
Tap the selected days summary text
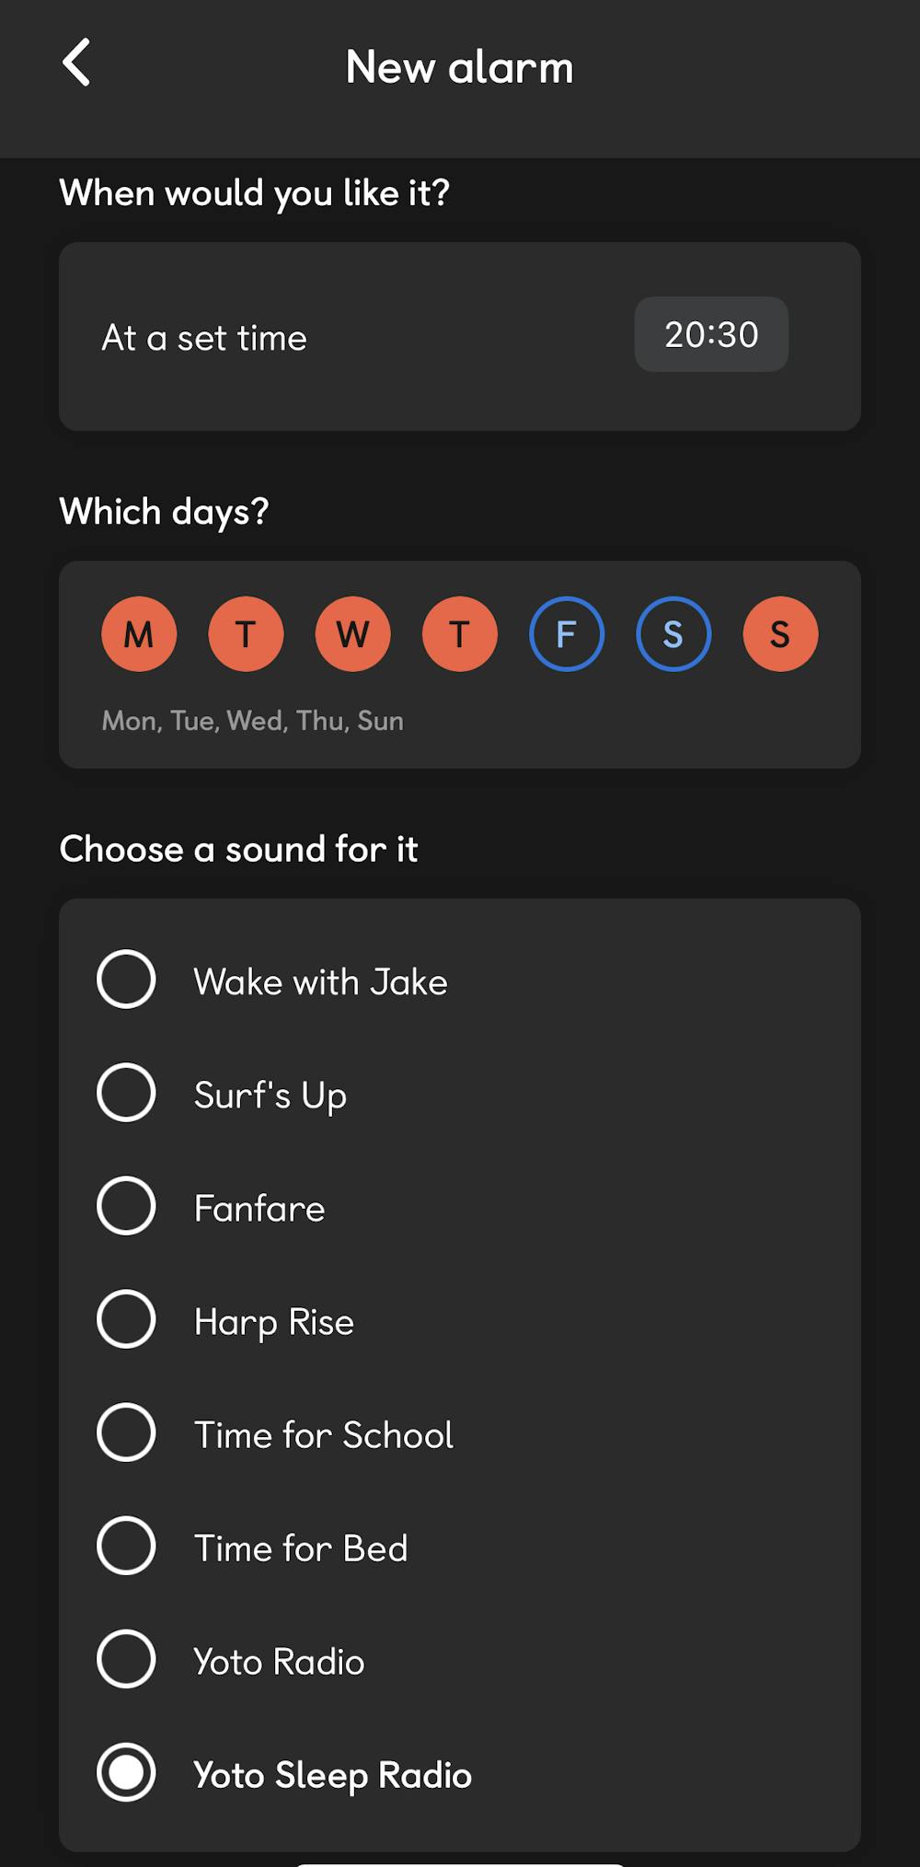click(x=252, y=721)
